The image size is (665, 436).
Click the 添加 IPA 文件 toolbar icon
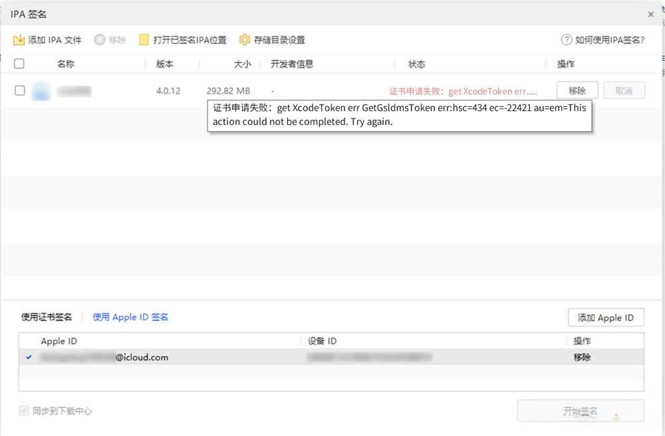[21, 39]
